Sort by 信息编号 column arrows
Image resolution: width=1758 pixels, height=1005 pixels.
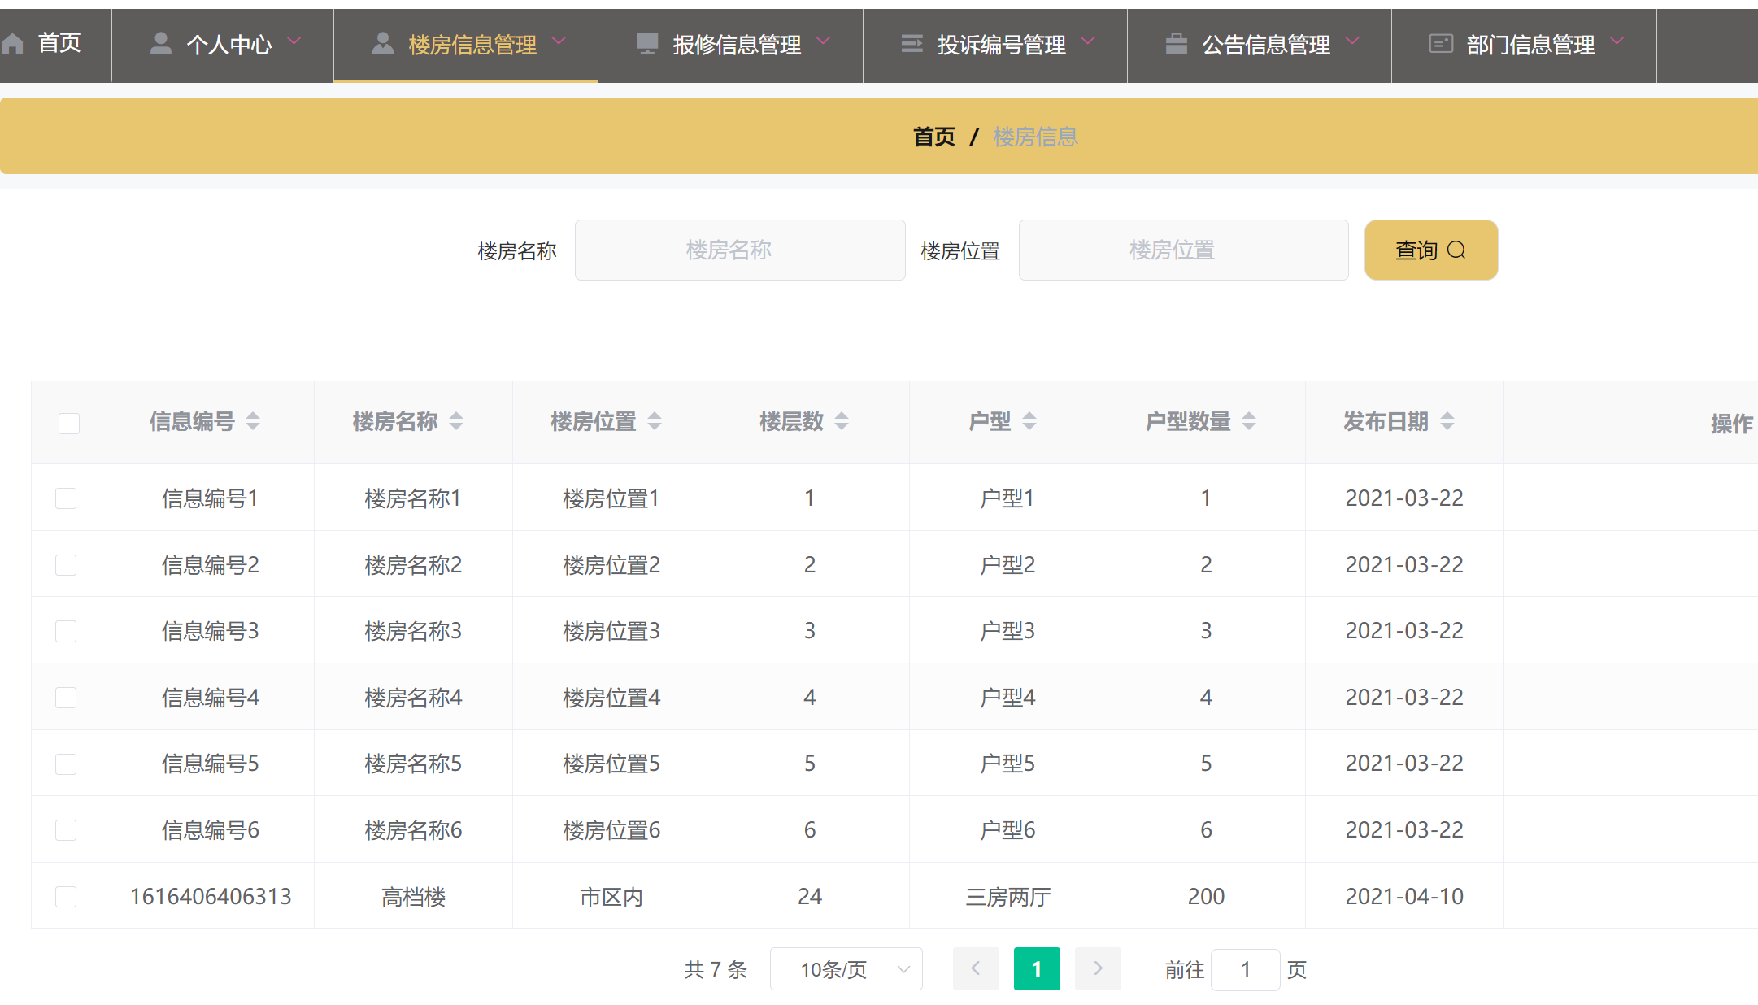253,421
